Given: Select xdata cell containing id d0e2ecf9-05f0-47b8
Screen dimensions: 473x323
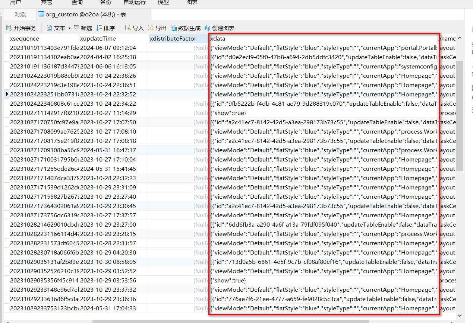Looking at the screenshot, I should coord(323,57).
